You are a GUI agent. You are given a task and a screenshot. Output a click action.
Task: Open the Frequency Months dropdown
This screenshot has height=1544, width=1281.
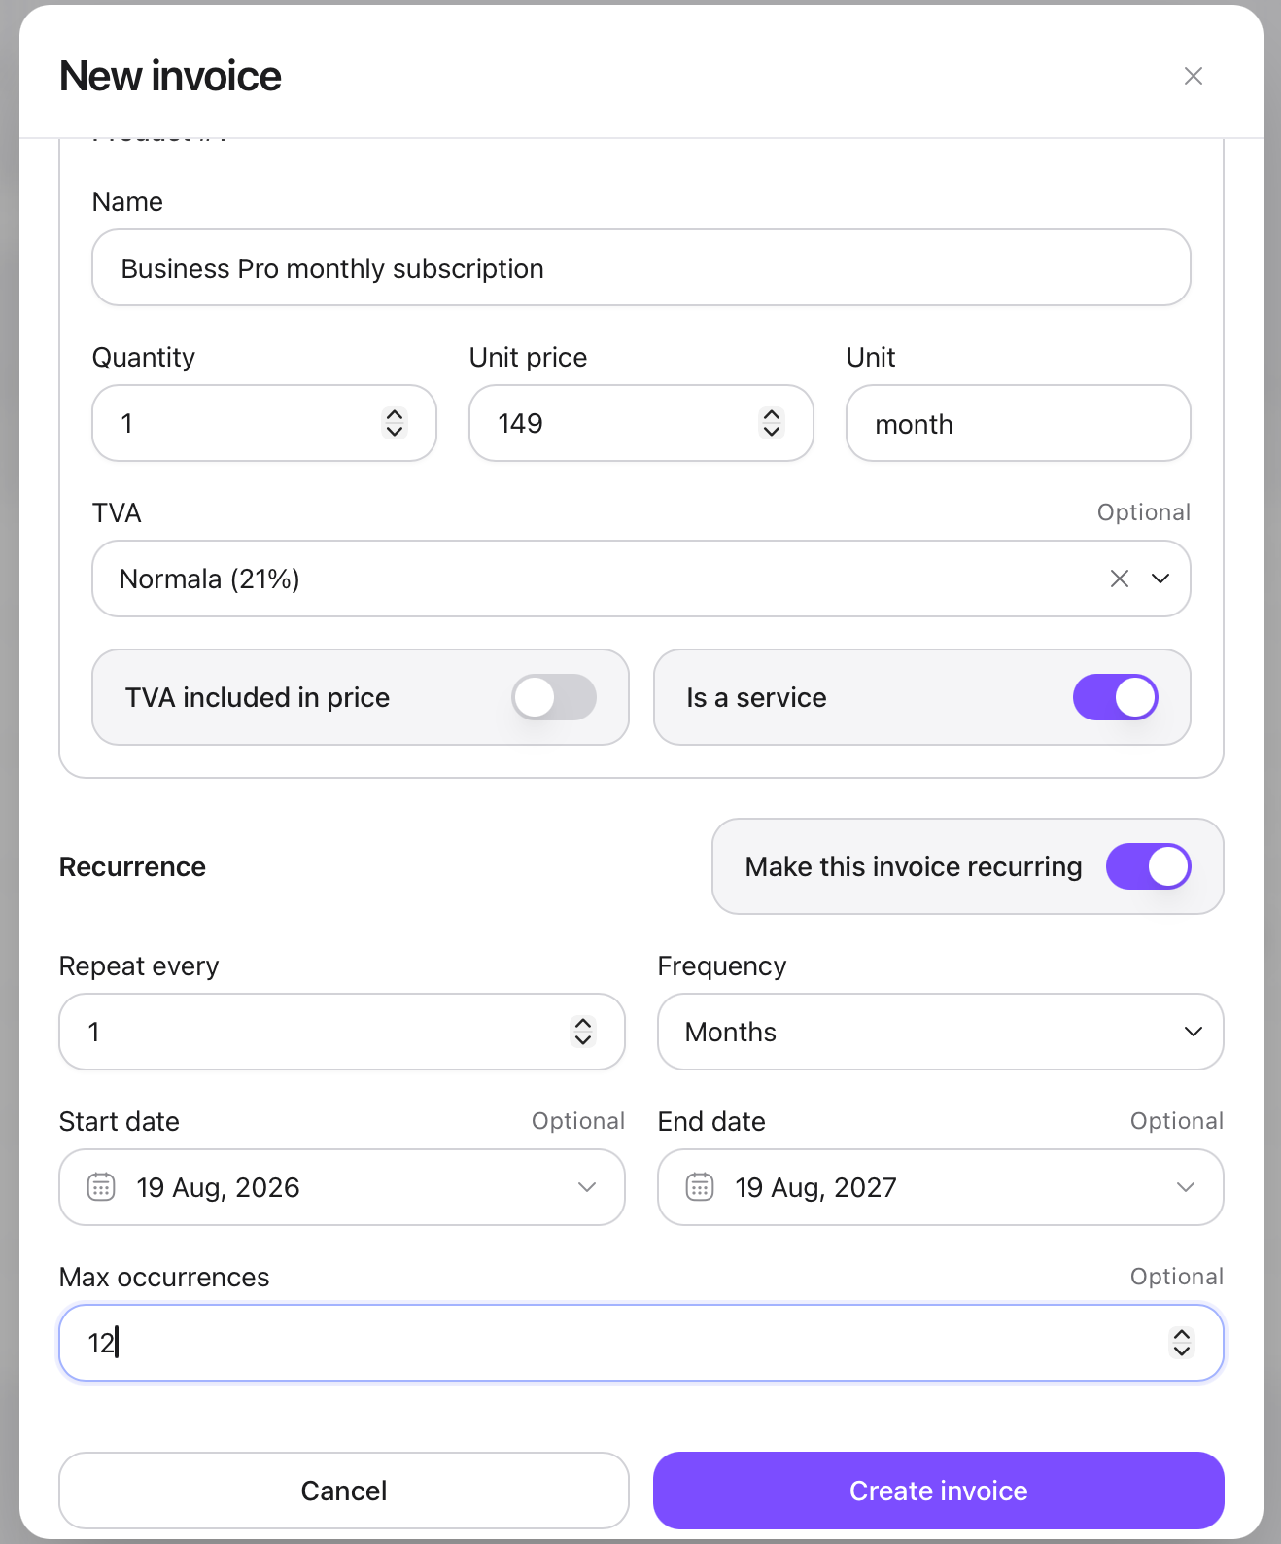coord(940,1032)
